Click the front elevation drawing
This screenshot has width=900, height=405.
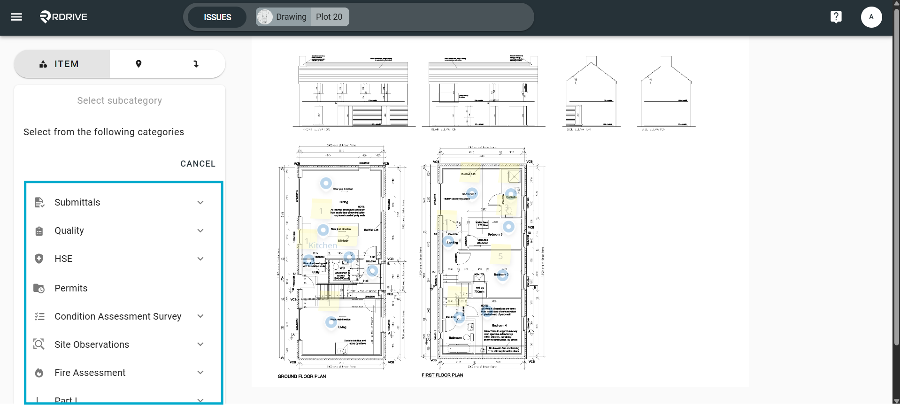(x=353, y=92)
